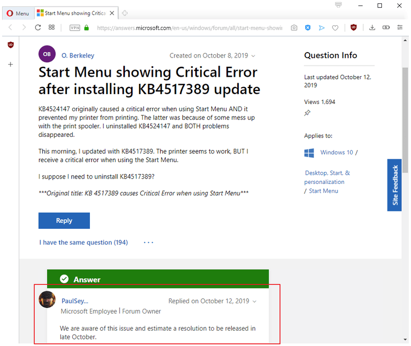
Task: Click Last updated October 12, 2019 text
Action: tap(338, 81)
